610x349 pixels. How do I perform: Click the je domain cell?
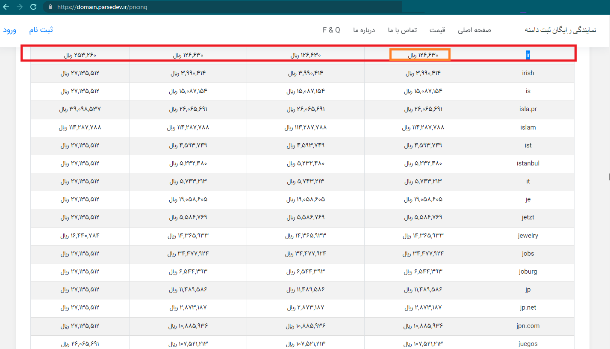(528, 199)
